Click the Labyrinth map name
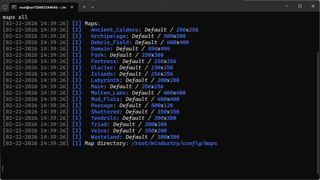Screen dimensions: 320x180 point(105,80)
